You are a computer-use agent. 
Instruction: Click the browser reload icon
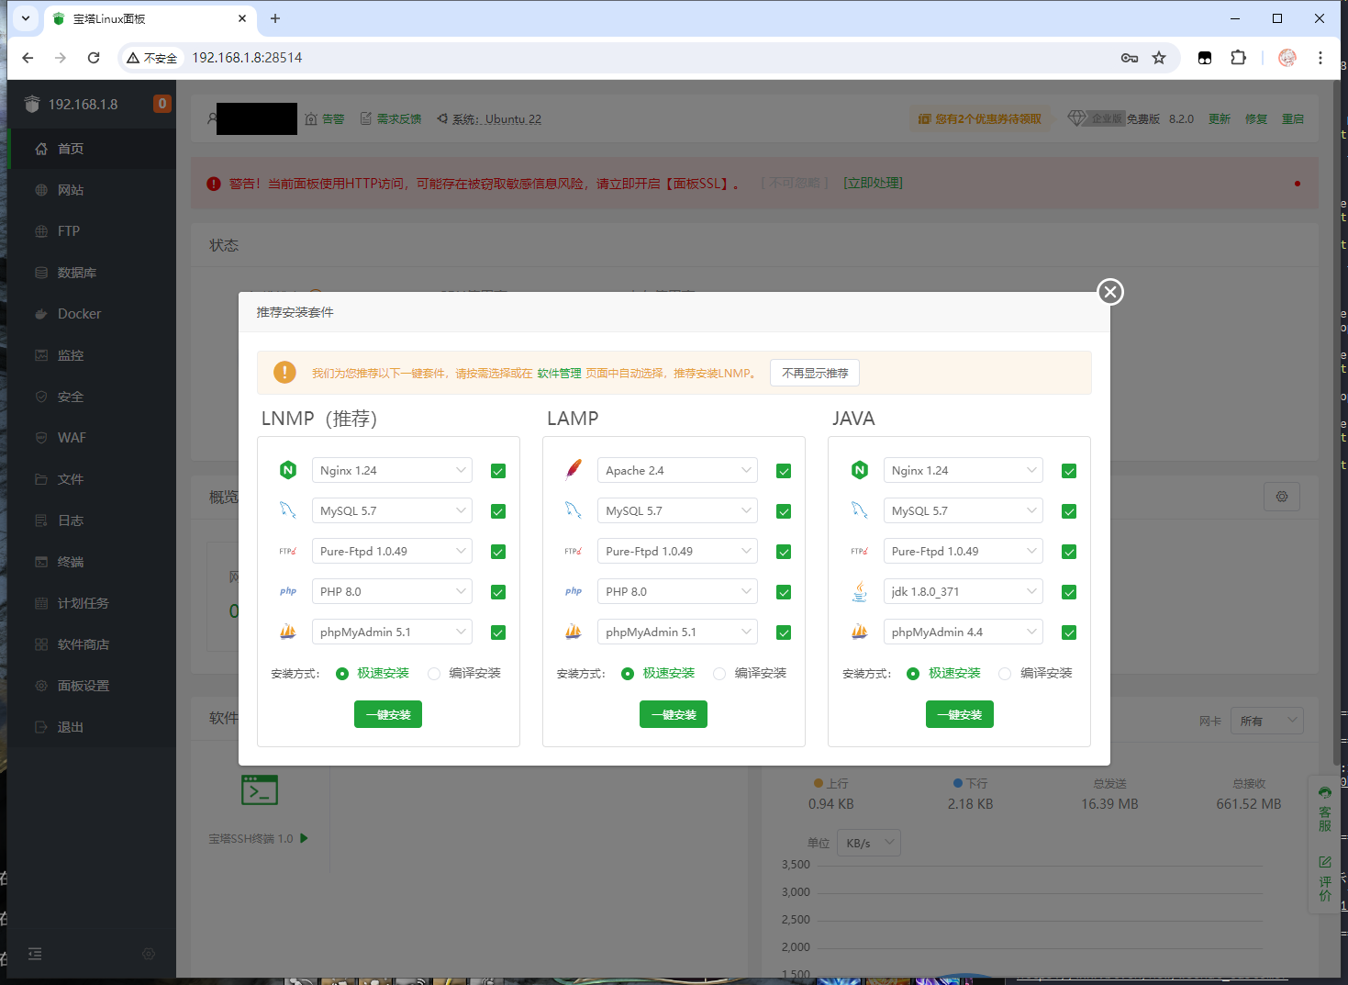[x=94, y=58]
